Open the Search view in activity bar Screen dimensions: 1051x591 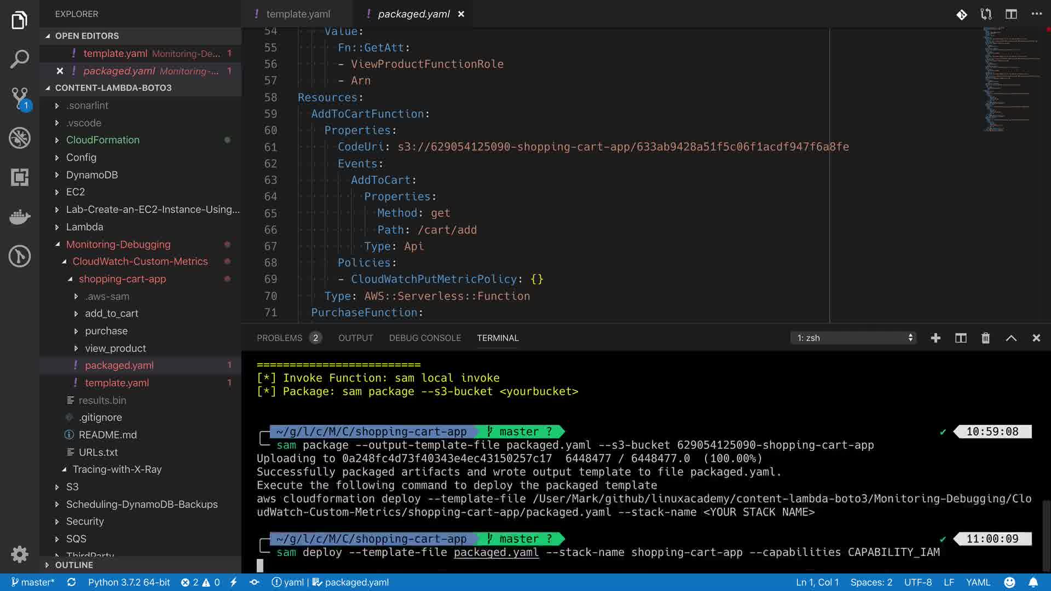20,59
